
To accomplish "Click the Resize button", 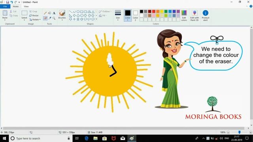I will tap(34, 16).
